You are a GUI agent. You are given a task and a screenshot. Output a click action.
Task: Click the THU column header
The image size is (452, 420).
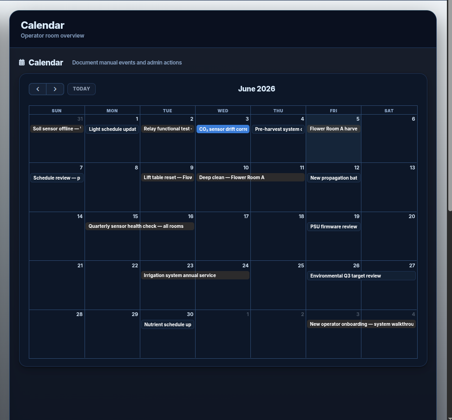point(278,110)
